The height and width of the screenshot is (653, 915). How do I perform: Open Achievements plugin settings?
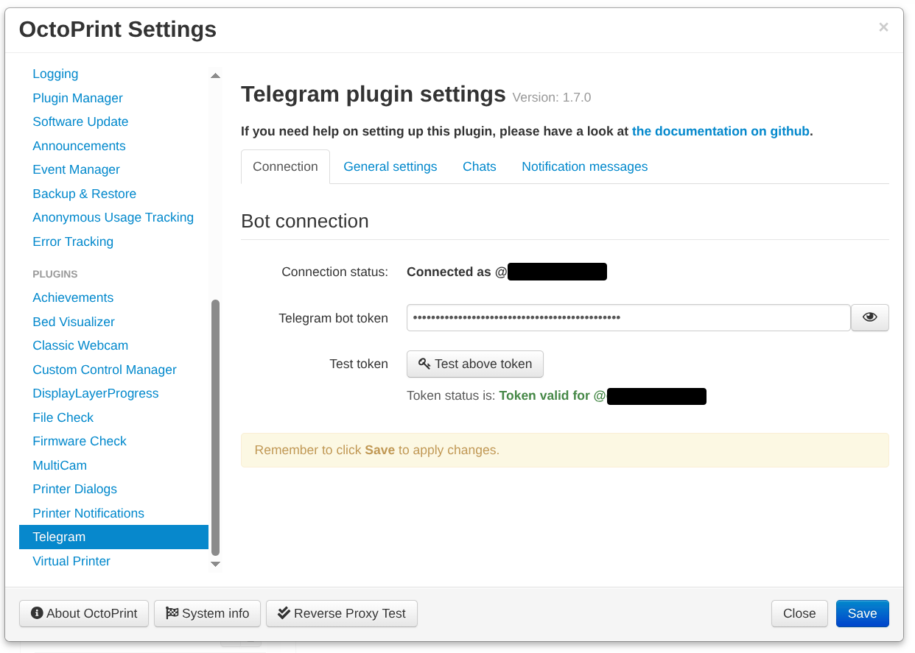click(73, 297)
